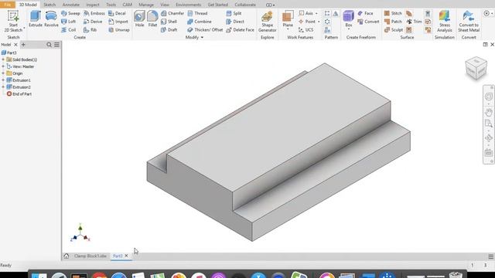Switch to the Manage ribbon tab
This screenshot has width=495, height=278.
pyautogui.click(x=146, y=5)
